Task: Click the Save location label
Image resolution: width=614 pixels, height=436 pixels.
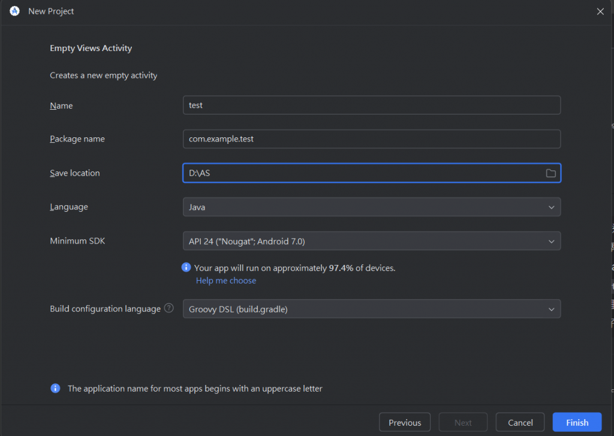Action: pos(75,173)
